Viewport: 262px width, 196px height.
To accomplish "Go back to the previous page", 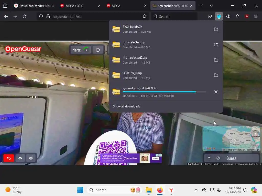I will point(6,17).
